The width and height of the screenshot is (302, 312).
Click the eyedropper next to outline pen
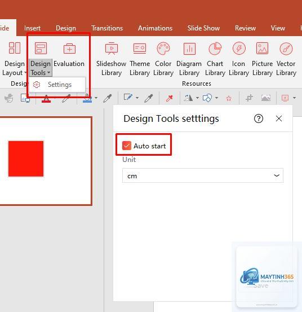149,98
